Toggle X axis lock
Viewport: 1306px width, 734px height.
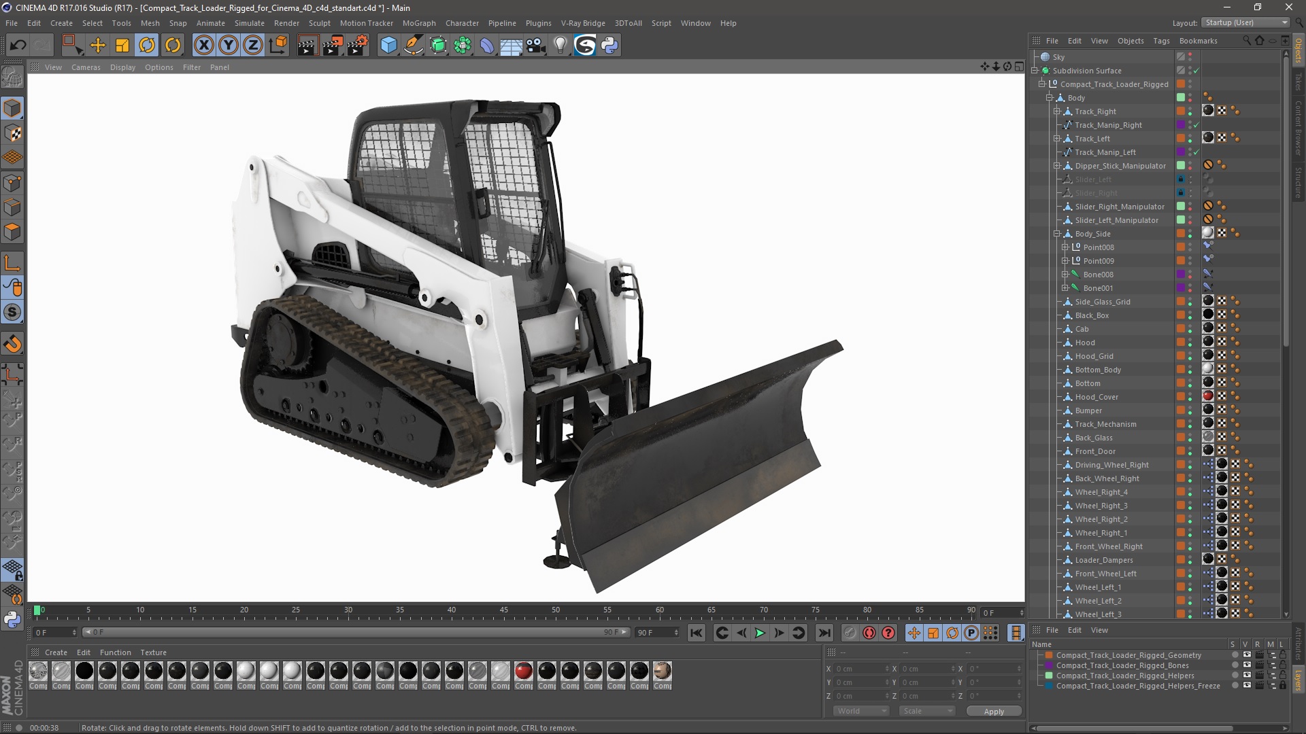203,46
